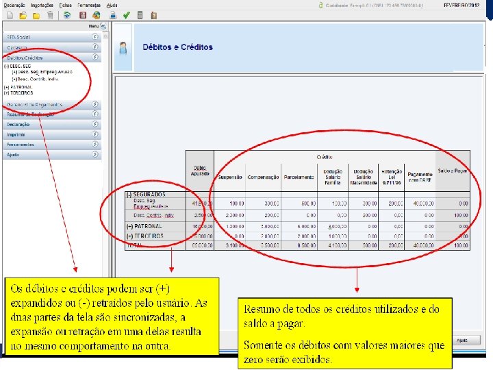Click the Pagamento com DARF column header

pyautogui.click(x=420, y=177)
